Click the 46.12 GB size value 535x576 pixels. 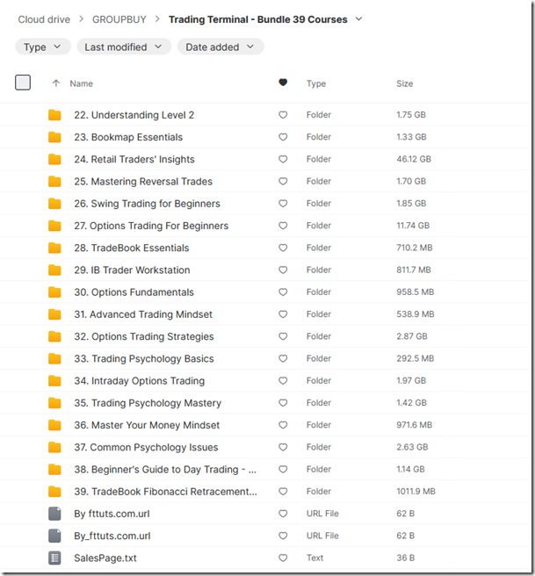(x=414, y=159)
